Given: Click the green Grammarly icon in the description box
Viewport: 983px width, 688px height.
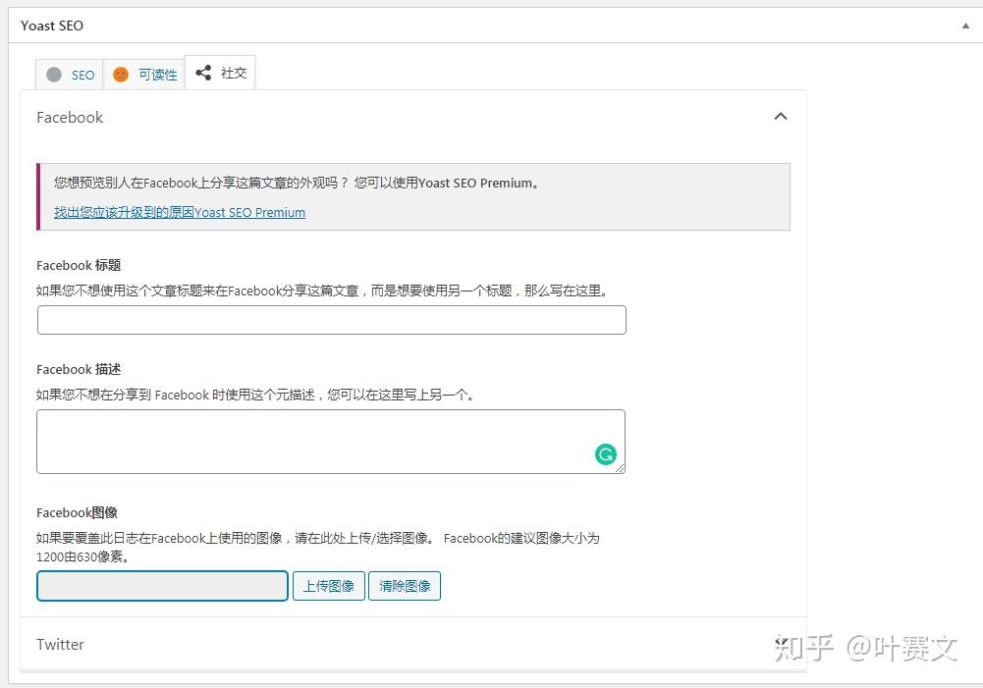Looking at the screenshot, I should [x=605, y=454].
